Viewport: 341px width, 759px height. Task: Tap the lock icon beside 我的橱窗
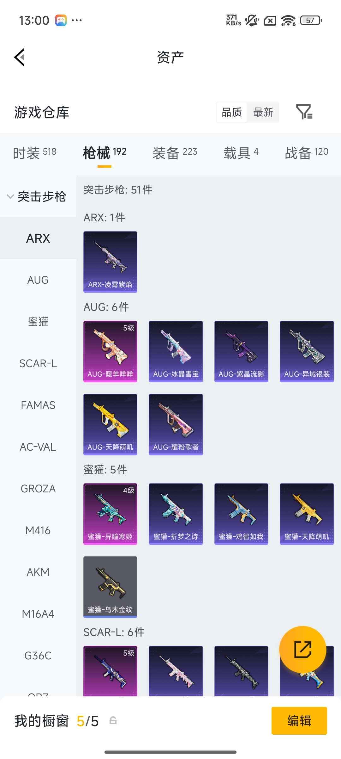pos(113,721)
